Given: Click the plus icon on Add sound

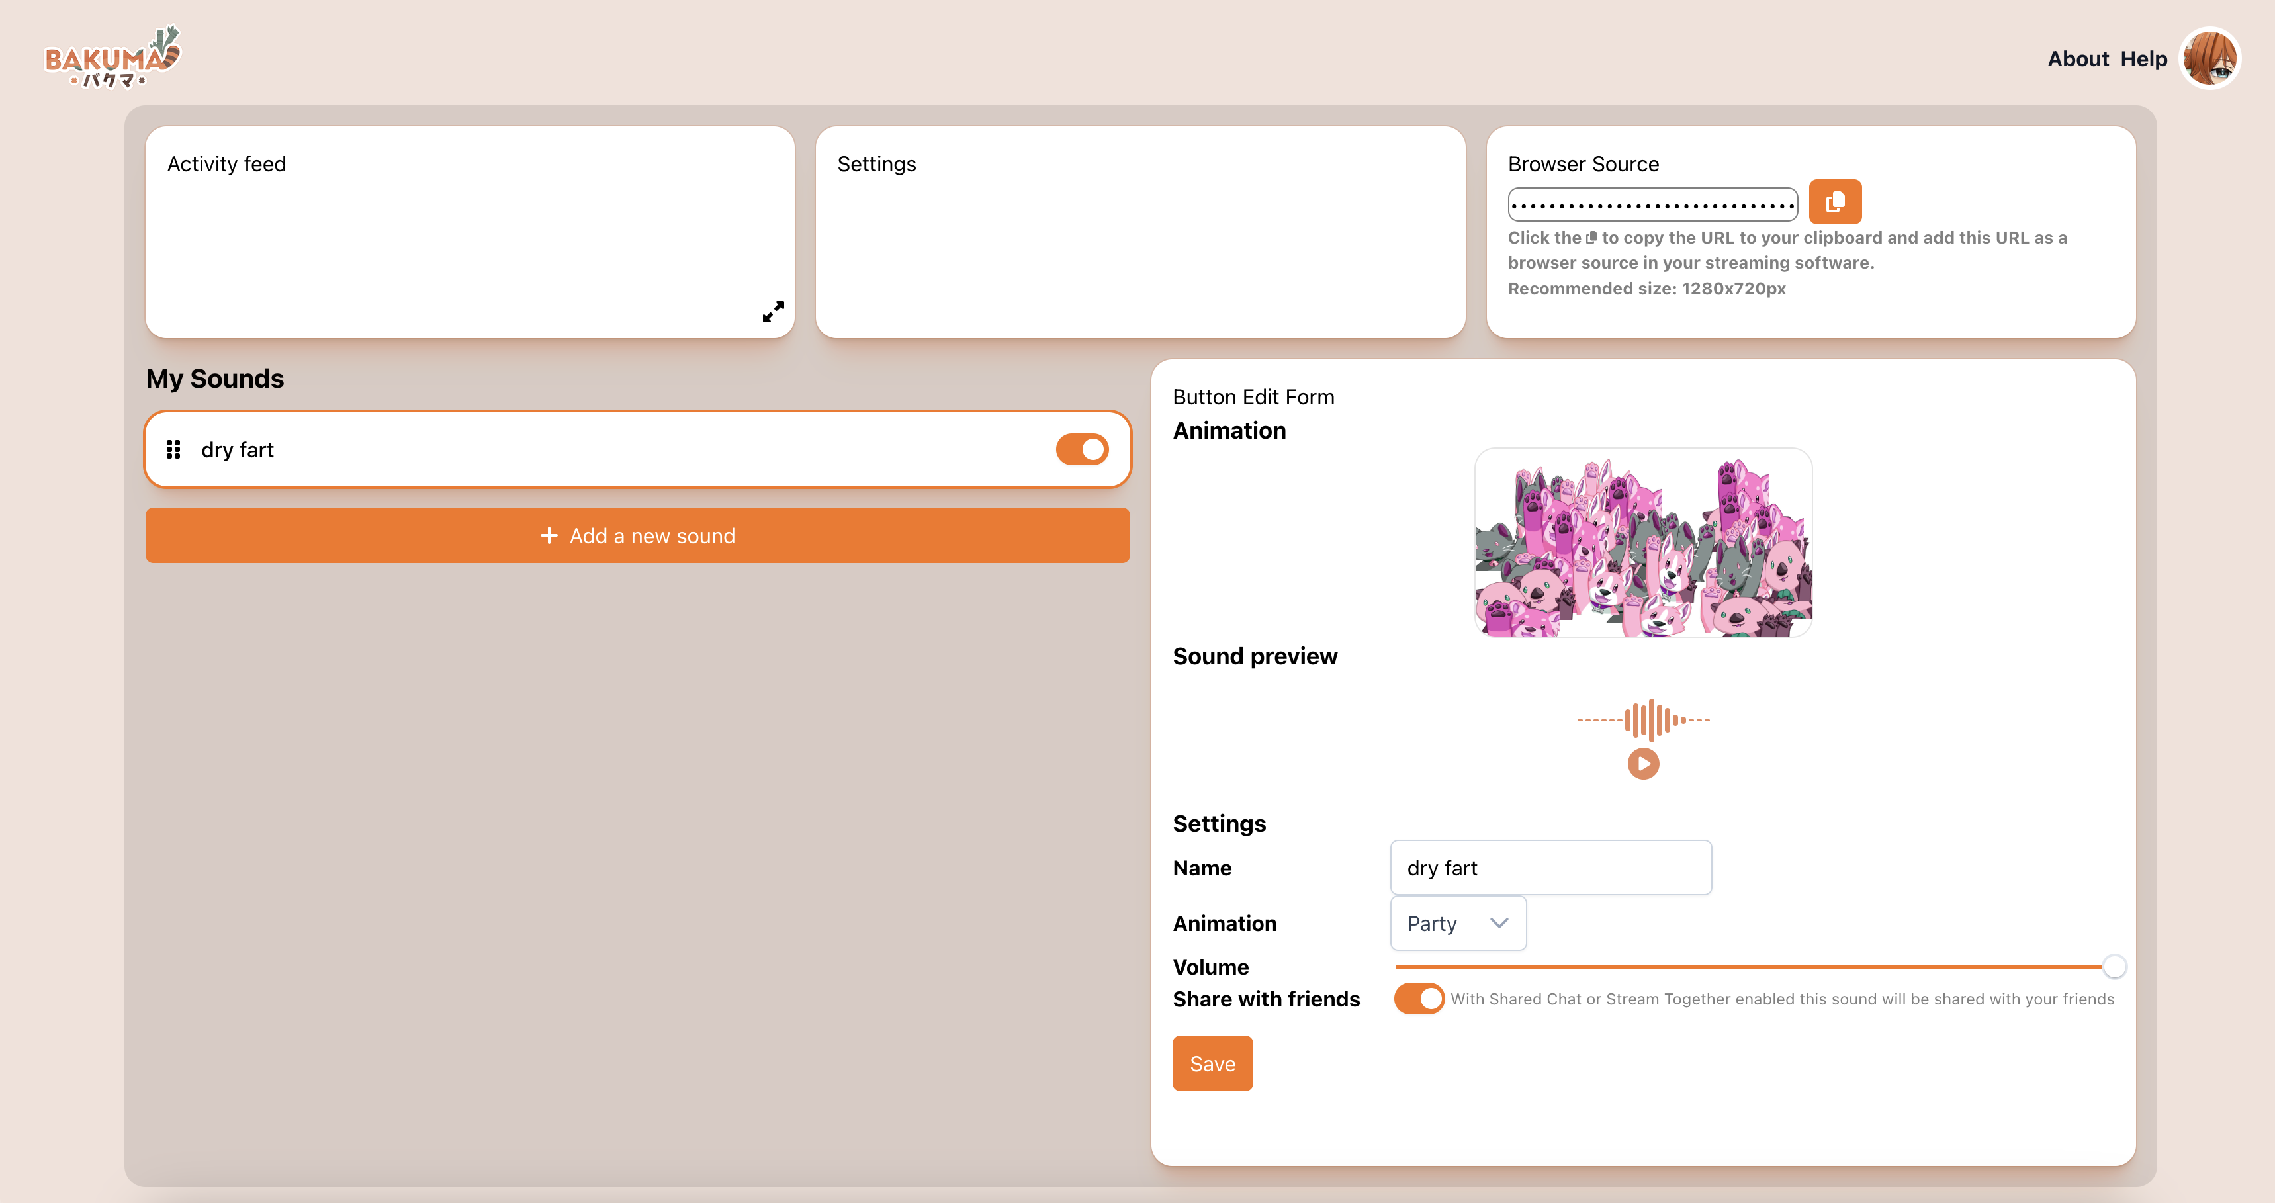Looking at the screenshot, I should click(x=549, y=536).
